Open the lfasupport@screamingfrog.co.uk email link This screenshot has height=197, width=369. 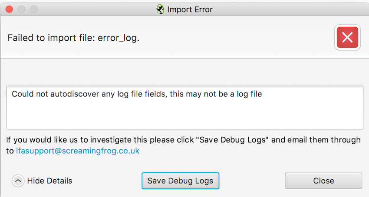77,151
